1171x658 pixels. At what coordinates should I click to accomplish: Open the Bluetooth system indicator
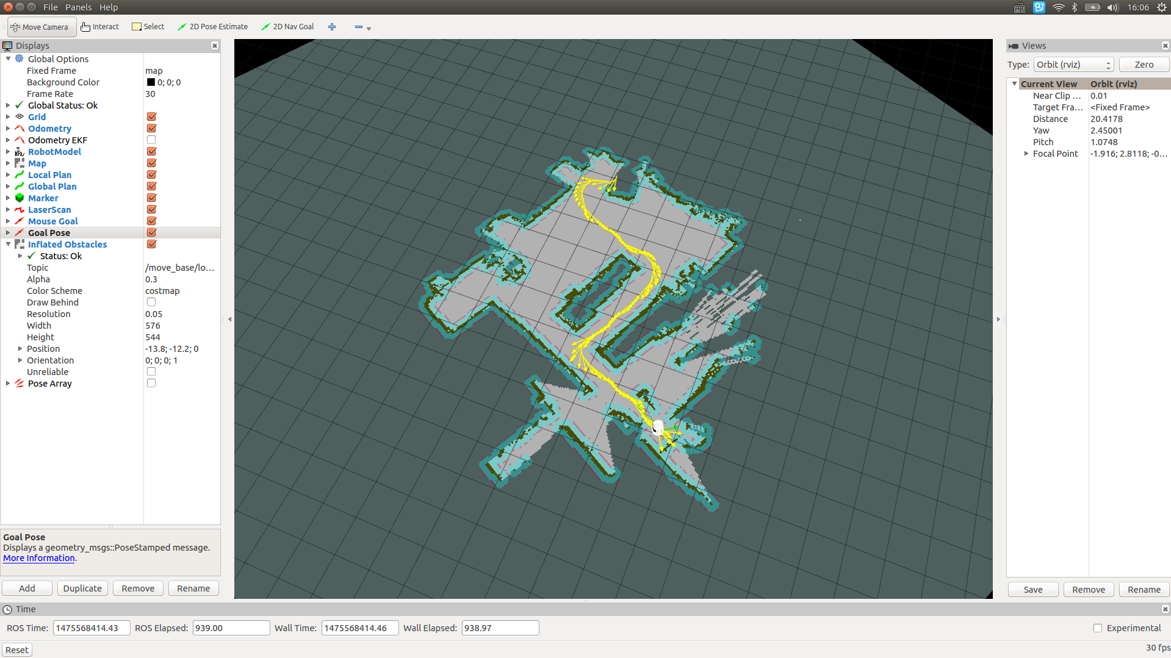coord(1075,7)
